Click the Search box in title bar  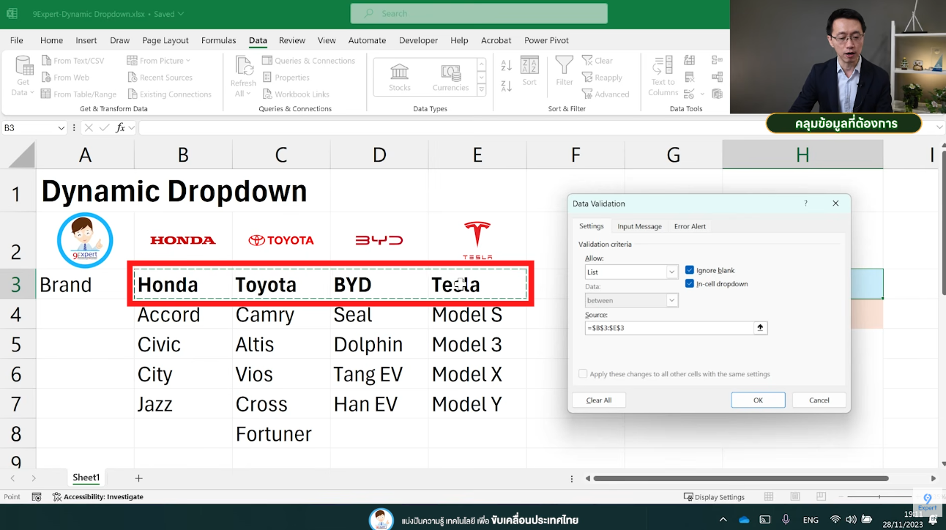click(479, 13)
